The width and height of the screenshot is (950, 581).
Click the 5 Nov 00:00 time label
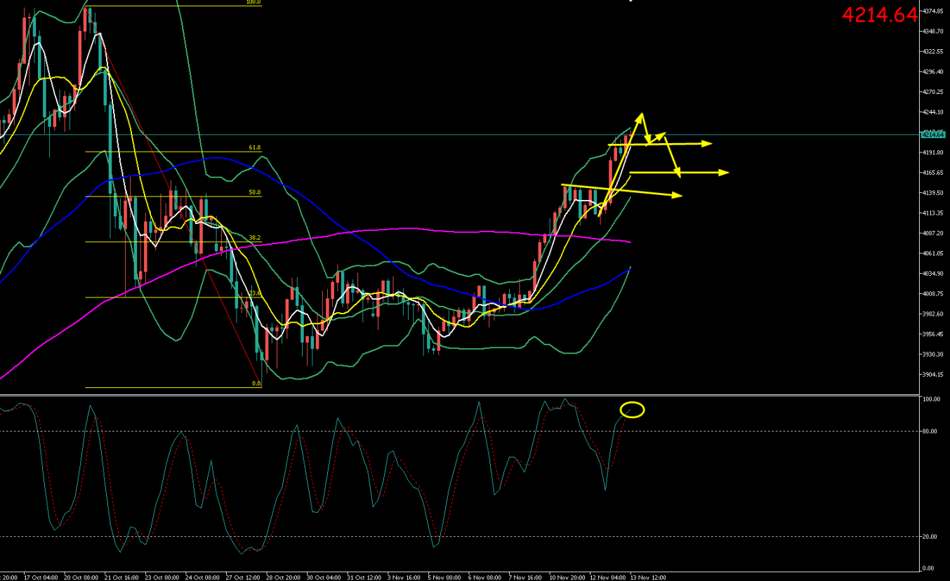pyautogui.click(x=443, y=577)
